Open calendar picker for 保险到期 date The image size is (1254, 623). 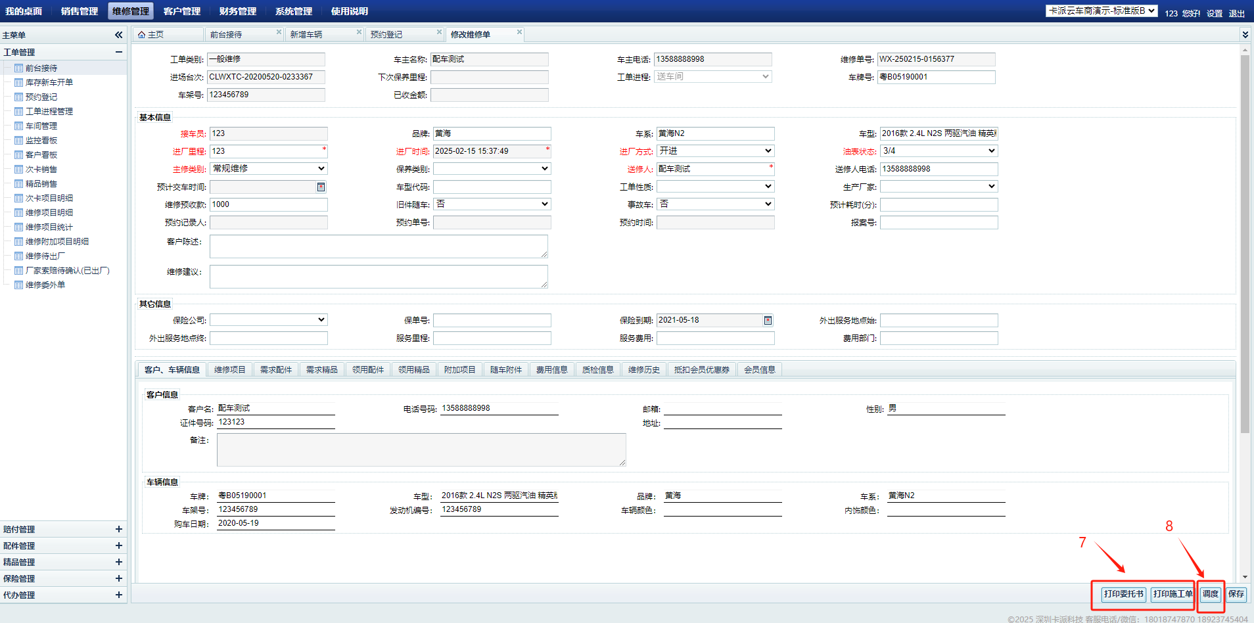pyautogui.click(x=767, y=321)
